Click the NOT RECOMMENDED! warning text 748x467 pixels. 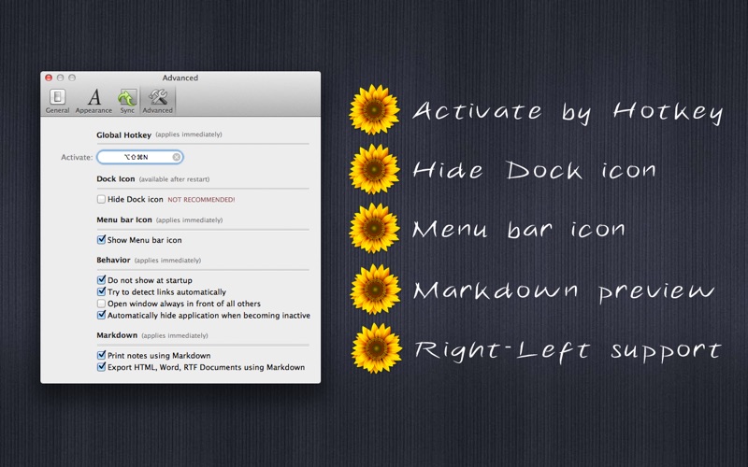201,200
